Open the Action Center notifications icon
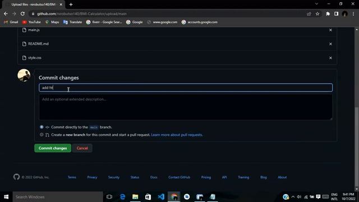 (x=318, y=197)
